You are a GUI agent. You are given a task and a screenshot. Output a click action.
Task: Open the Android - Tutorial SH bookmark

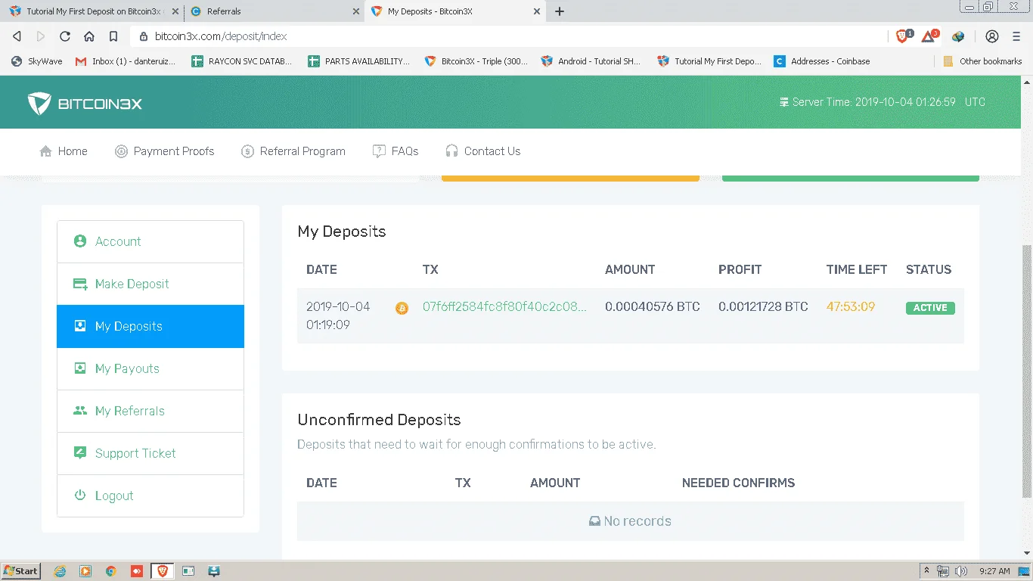click(591, 61)
